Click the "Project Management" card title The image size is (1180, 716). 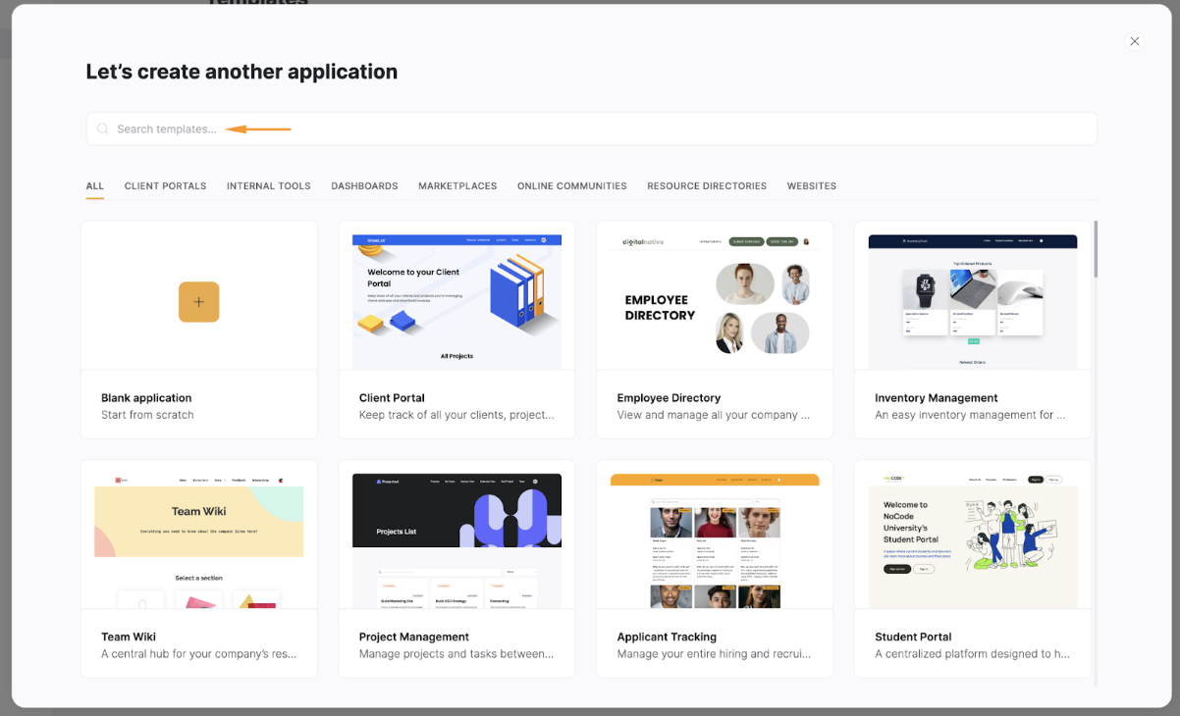point(414,638)
